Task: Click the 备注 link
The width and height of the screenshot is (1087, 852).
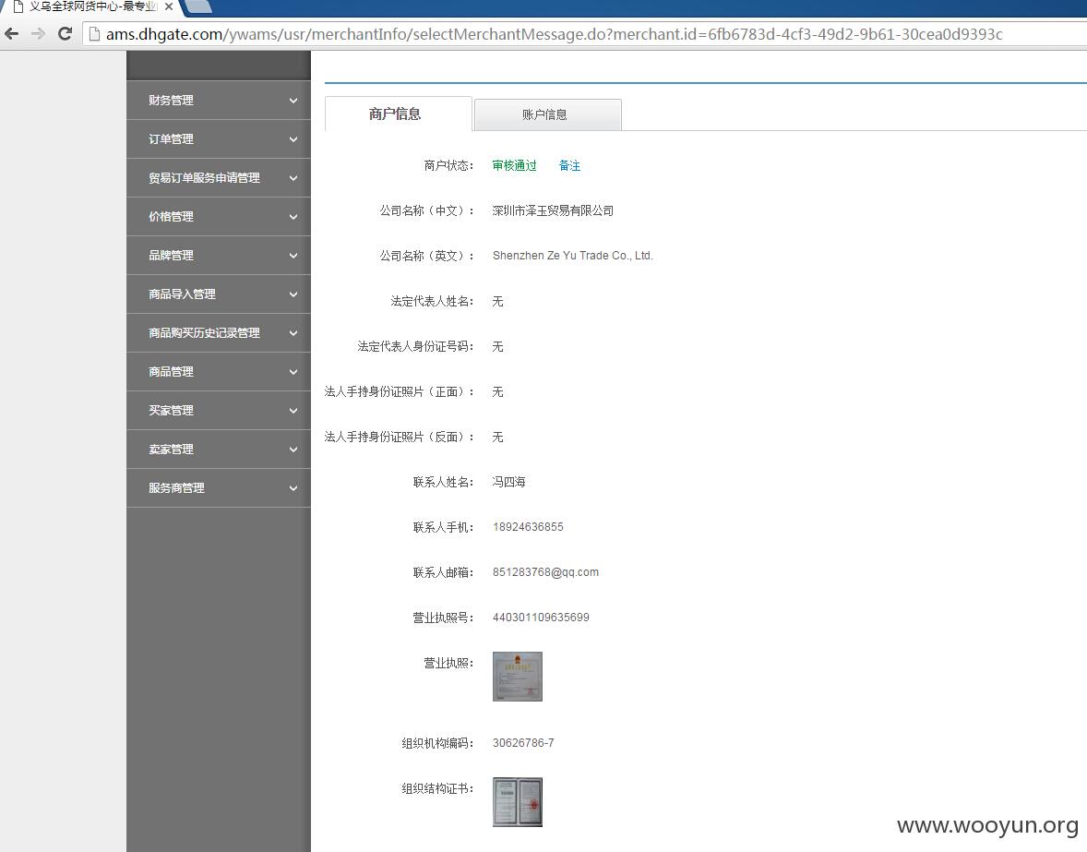Action: [x=570, y=165]
